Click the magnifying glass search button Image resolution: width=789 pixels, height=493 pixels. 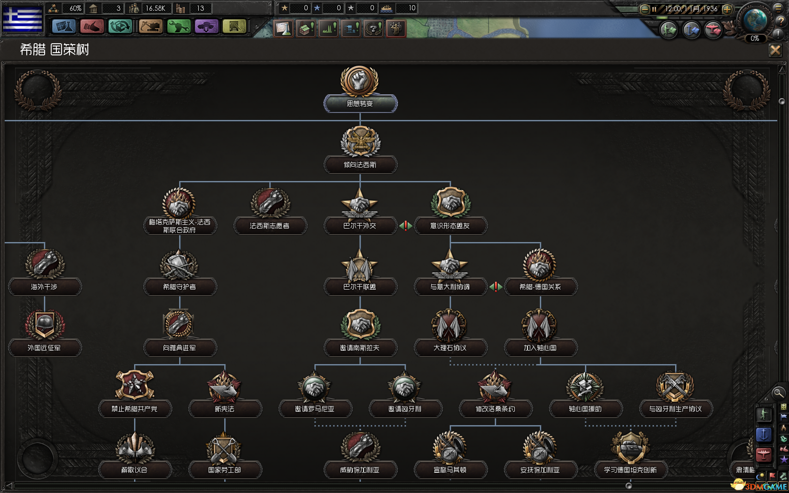(x=778, y=393)
